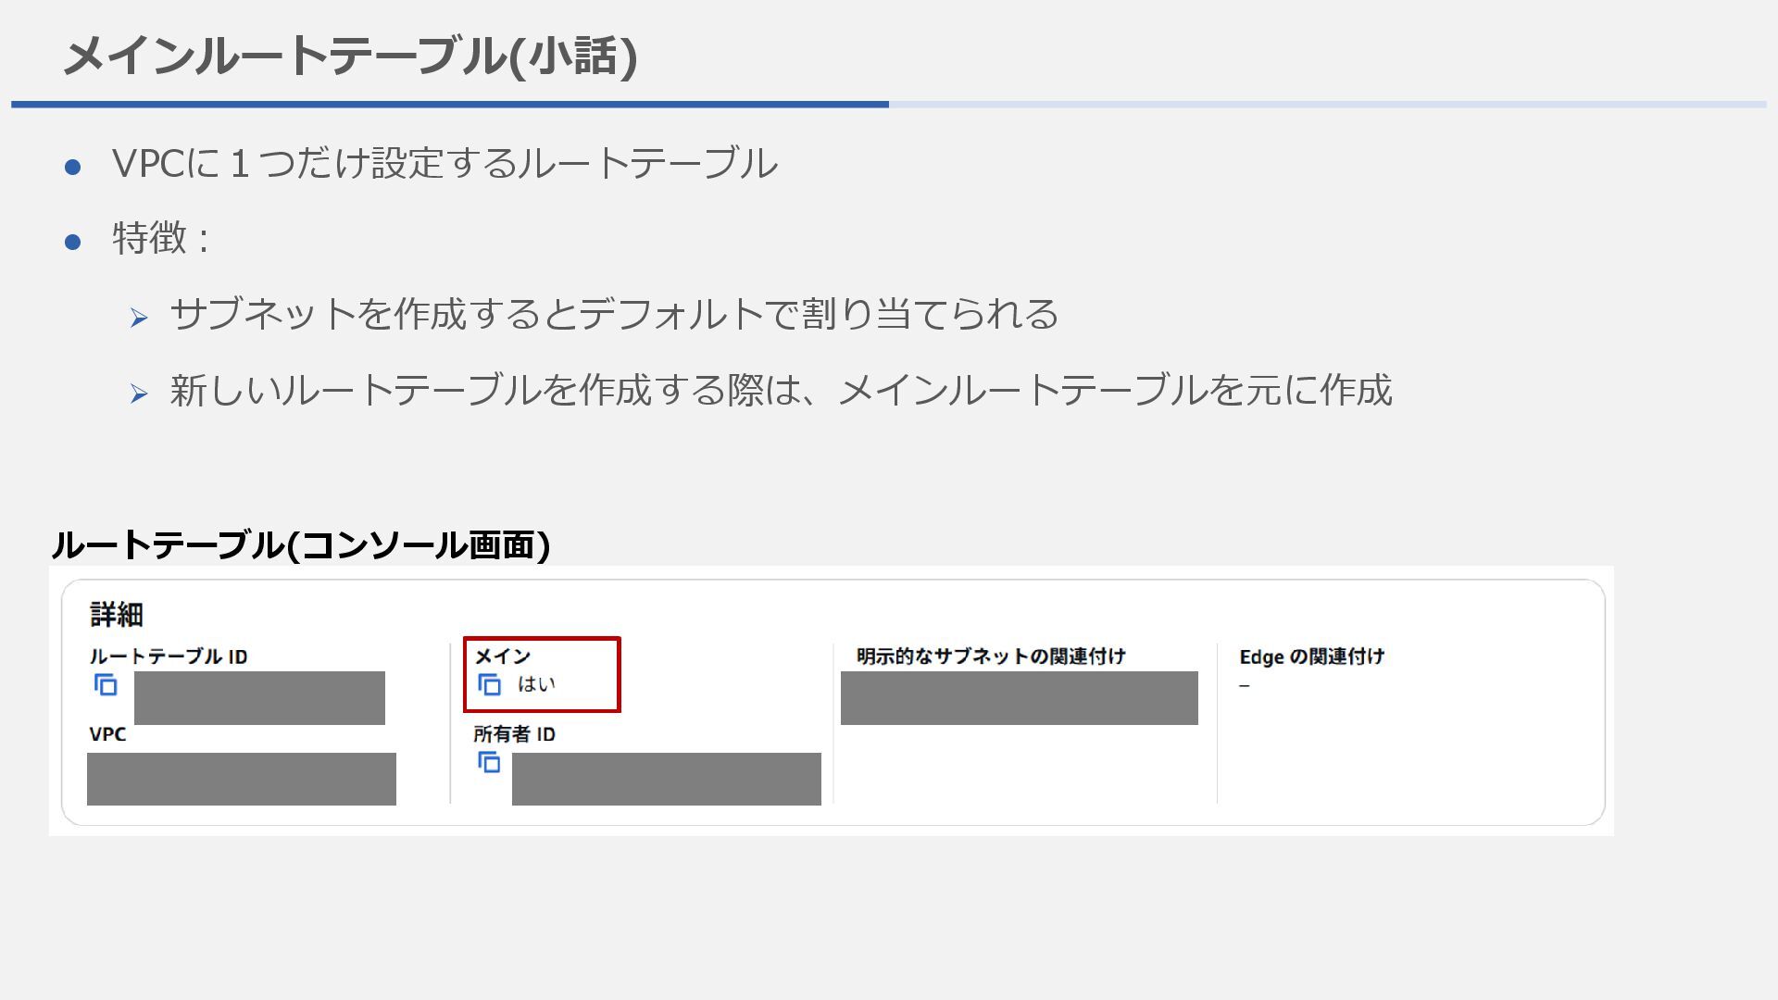
Task: Click the ルートテーブル(コンソール画面) caption
Action: pos(301,544)
